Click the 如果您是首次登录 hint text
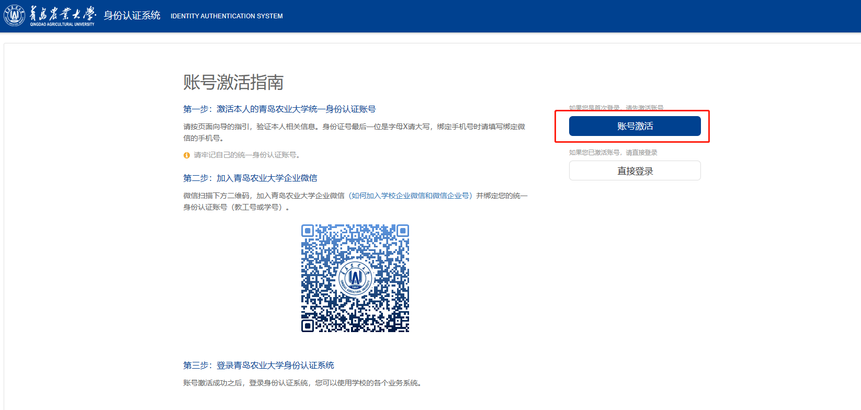The height and width of the screenshot is (410, 861). [x=616, y=107]
